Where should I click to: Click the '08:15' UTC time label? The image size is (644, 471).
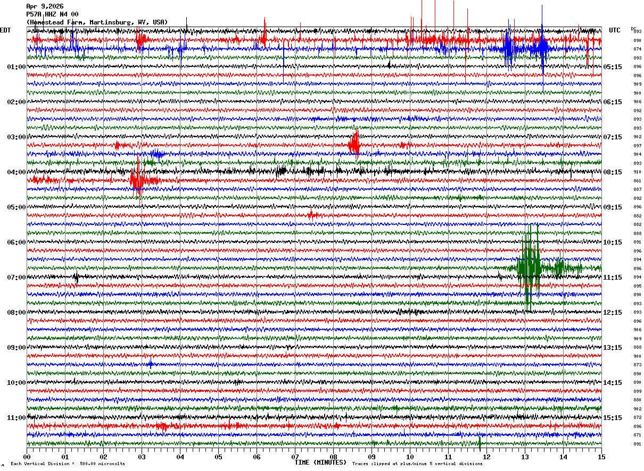(613, 172)
